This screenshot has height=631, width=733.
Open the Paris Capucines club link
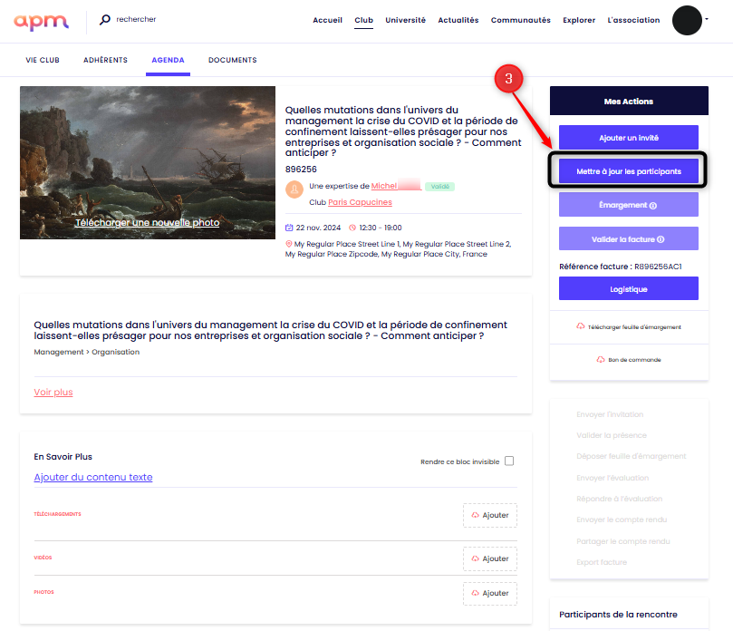click(360, 202)
